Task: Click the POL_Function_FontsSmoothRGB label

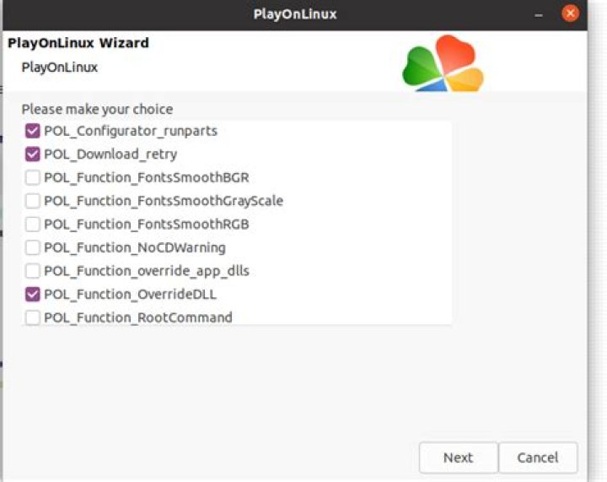Action: 147,225
